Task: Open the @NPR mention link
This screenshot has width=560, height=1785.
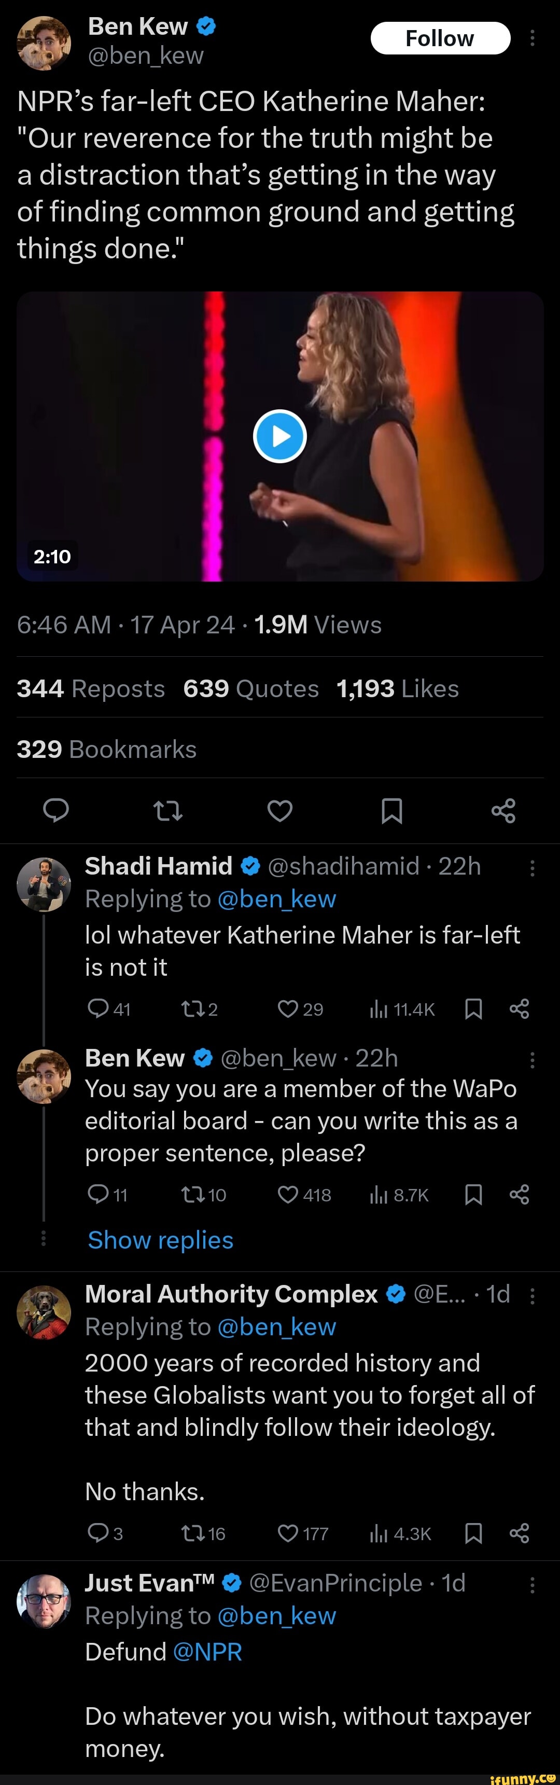Action: 207,1652
